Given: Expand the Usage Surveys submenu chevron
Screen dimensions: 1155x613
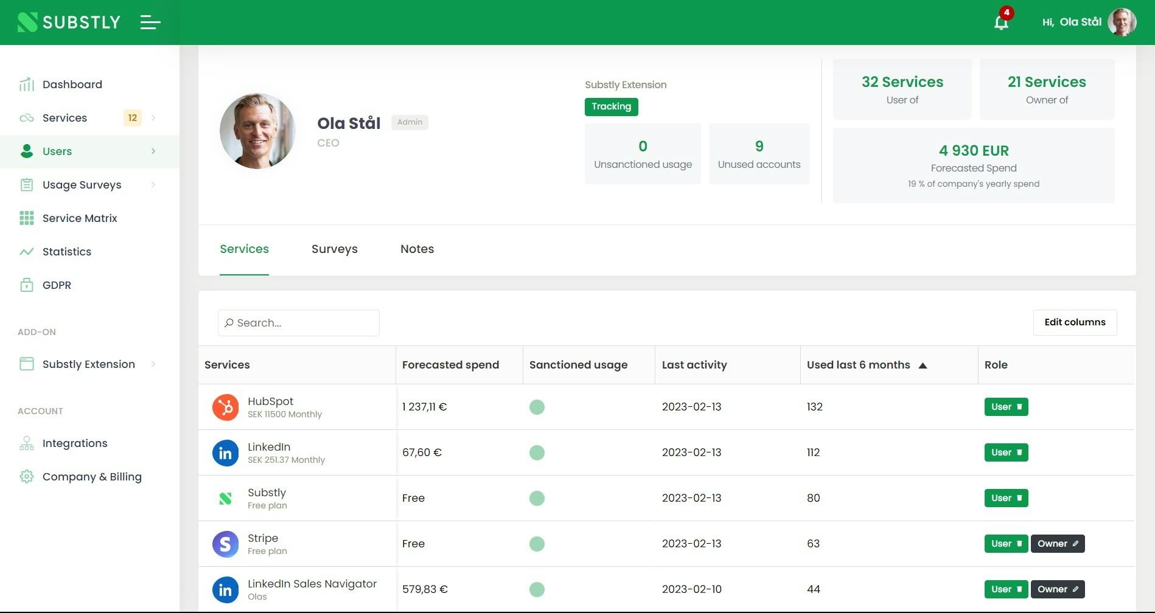Looking at the screenshot, I should point(153,185).
